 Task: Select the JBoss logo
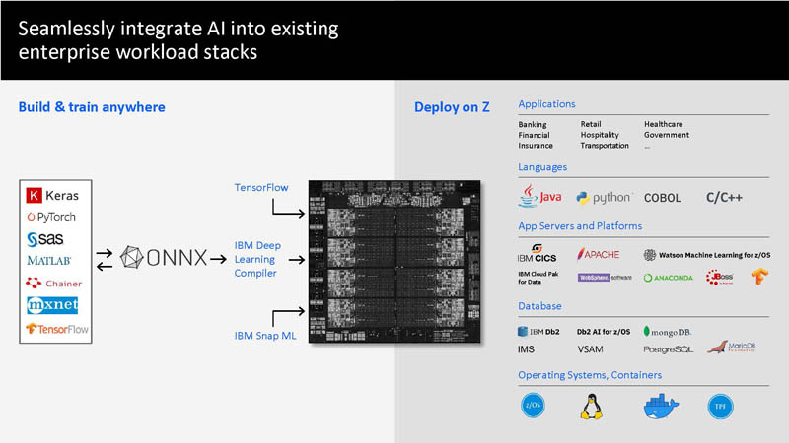tap(720, 278)
